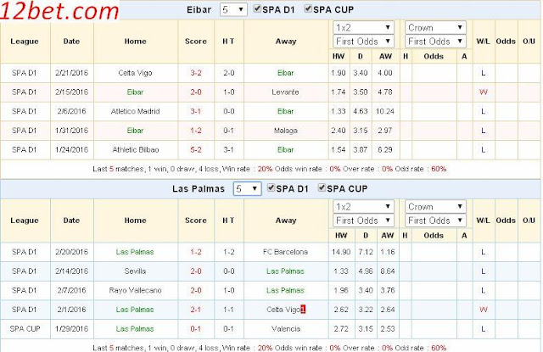Screen dimensions: 543x352
Task: Open Eibar match count dropdown
Action: click(x=233, y=9)
